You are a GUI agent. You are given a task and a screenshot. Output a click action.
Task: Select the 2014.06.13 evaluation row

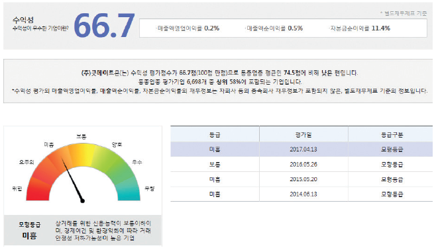pyautogui.click(x=301, y=194)
